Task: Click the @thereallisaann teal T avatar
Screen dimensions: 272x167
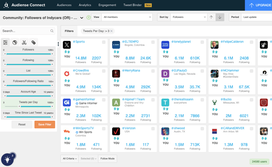Action: pyautogui.click(x=165, y=102)
